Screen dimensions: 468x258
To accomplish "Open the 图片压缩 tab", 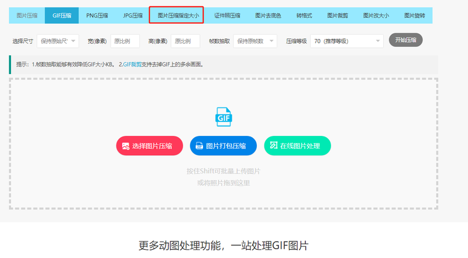I will (x=27, y=16).
